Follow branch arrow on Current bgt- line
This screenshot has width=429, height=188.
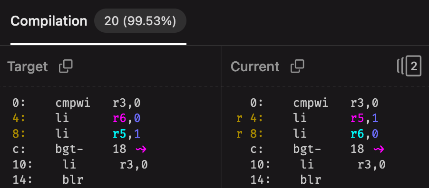click(x=379, y=149)
